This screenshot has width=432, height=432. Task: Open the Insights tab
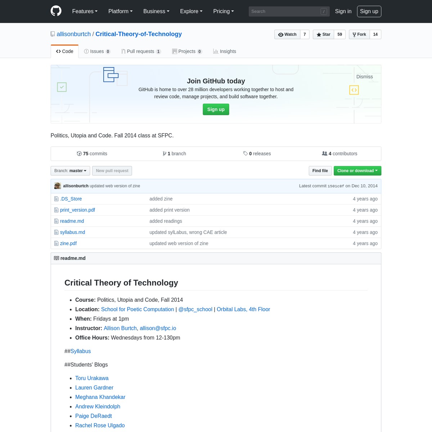(225, 51)
